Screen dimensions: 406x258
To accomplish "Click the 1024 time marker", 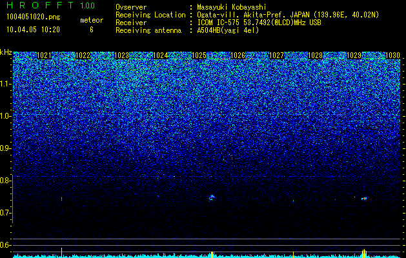I will [160, 55].
